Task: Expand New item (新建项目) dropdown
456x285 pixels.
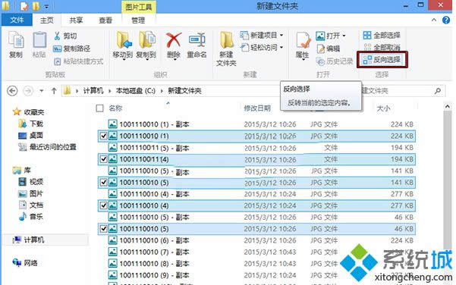Action: [281, 36]
